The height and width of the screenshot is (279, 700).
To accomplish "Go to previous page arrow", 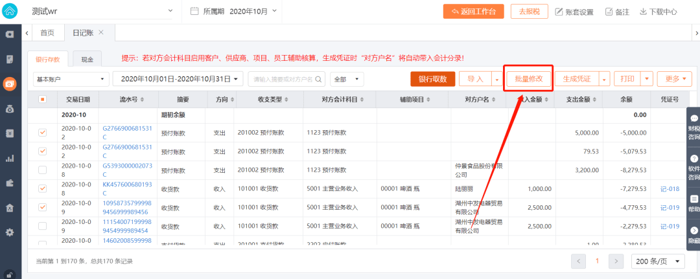I will tap(579, 261).
